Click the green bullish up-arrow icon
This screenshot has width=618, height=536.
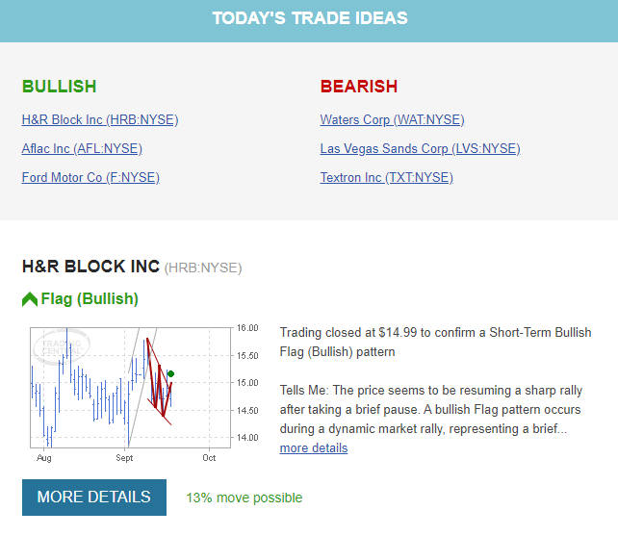30,299
